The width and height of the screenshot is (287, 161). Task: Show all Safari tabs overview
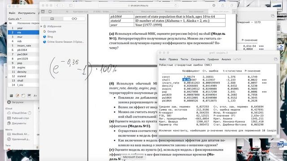click(x=231, y=5)
